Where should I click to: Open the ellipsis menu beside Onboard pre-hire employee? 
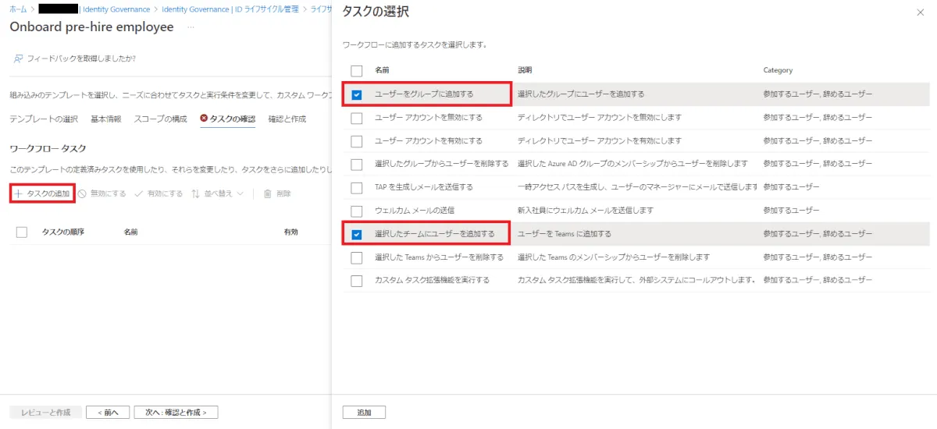tap(191, 27)
